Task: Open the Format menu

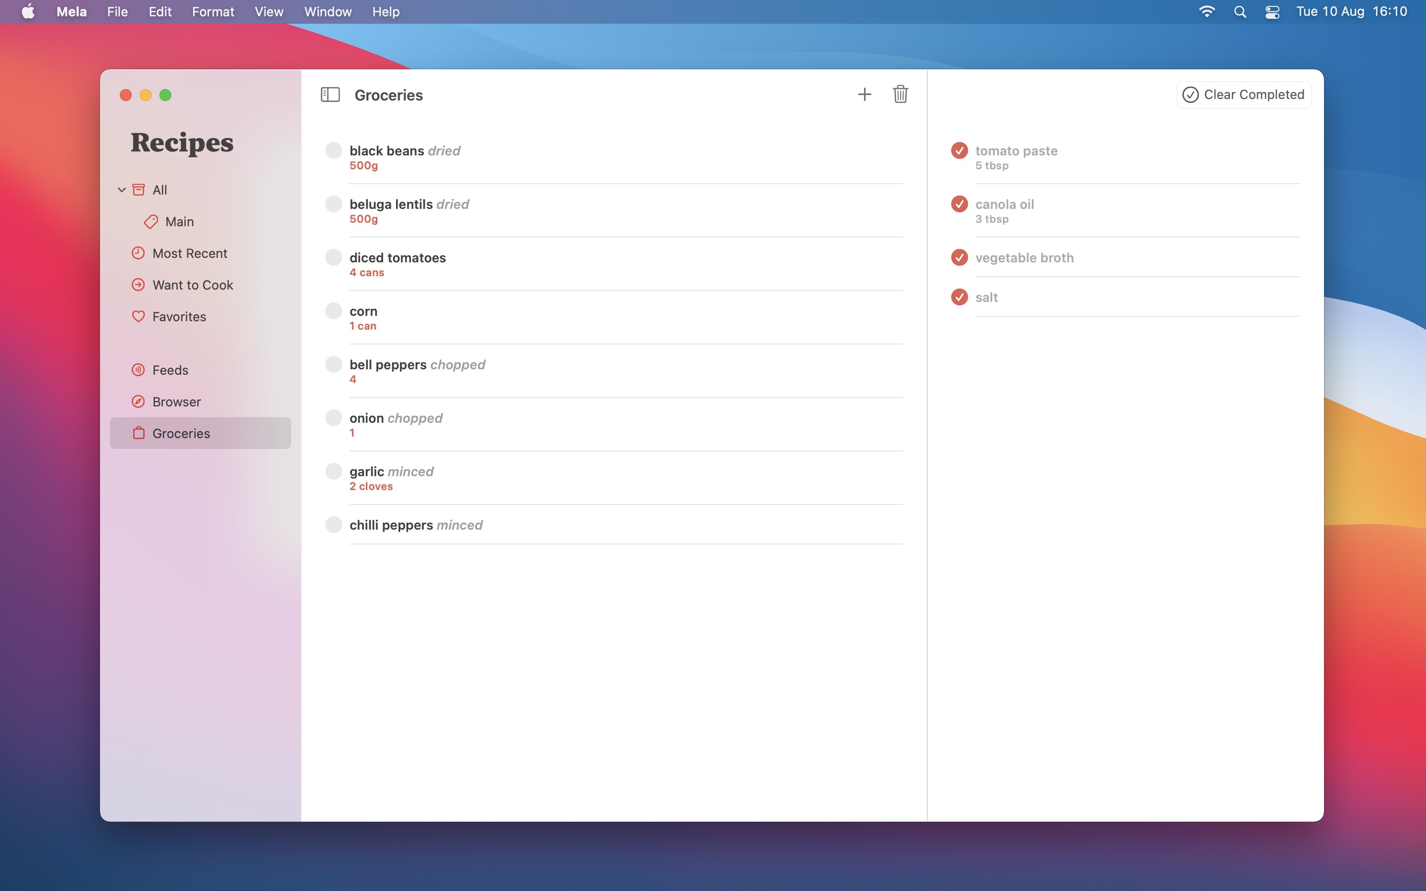Action: coord(213,12)
